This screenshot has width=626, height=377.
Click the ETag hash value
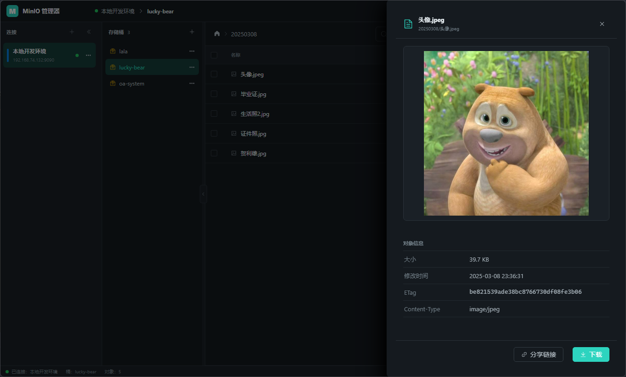coord(526,292)
